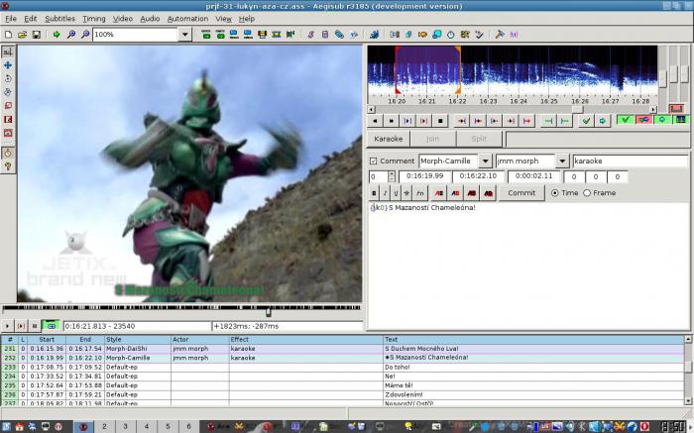
Task: Open Options via the hammer icon
Action: click(500, 35)
